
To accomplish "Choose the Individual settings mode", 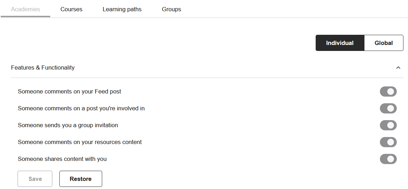I will point(340,43).
